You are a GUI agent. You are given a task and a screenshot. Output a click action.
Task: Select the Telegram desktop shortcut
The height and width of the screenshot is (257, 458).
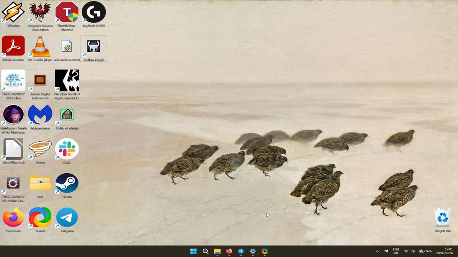(67, 220)
